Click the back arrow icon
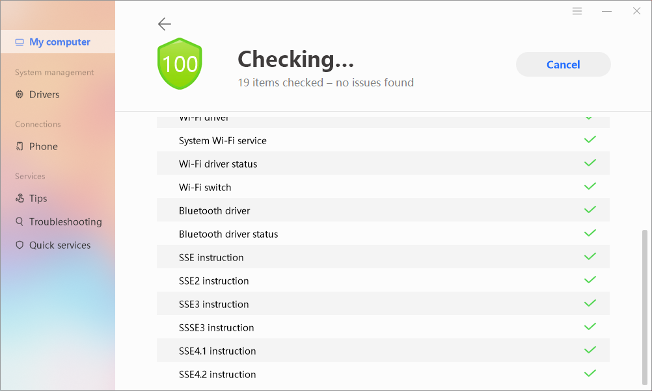 click(x=165, y=24)
